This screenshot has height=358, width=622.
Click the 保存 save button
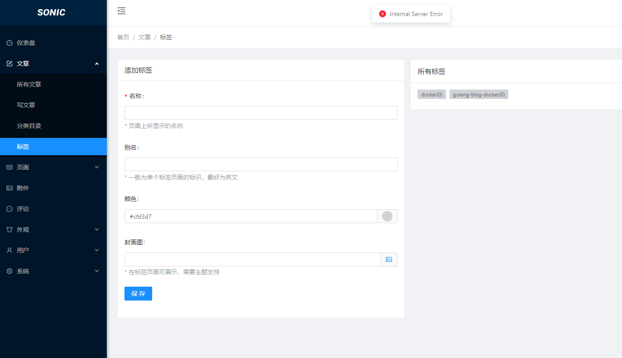(138, 293)
